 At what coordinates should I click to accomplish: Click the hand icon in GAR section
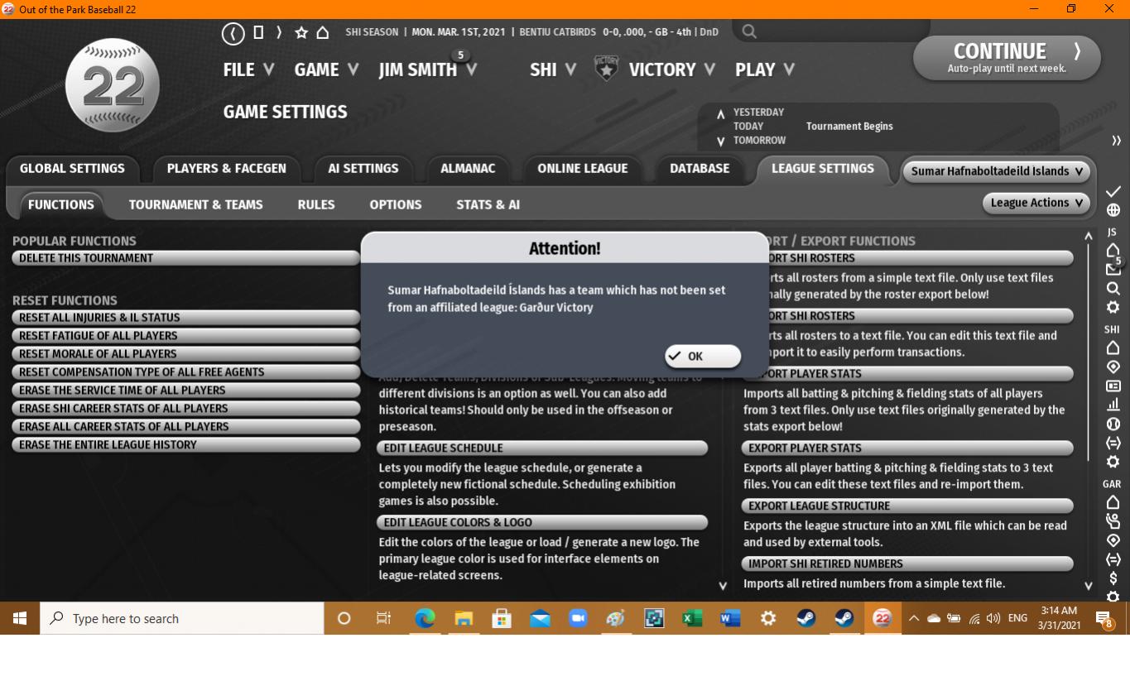coord(1113,521)
